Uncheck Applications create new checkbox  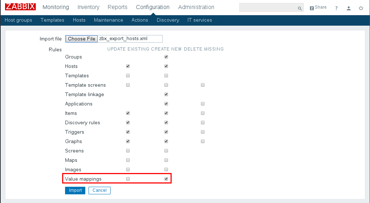[x=166, y=104]
